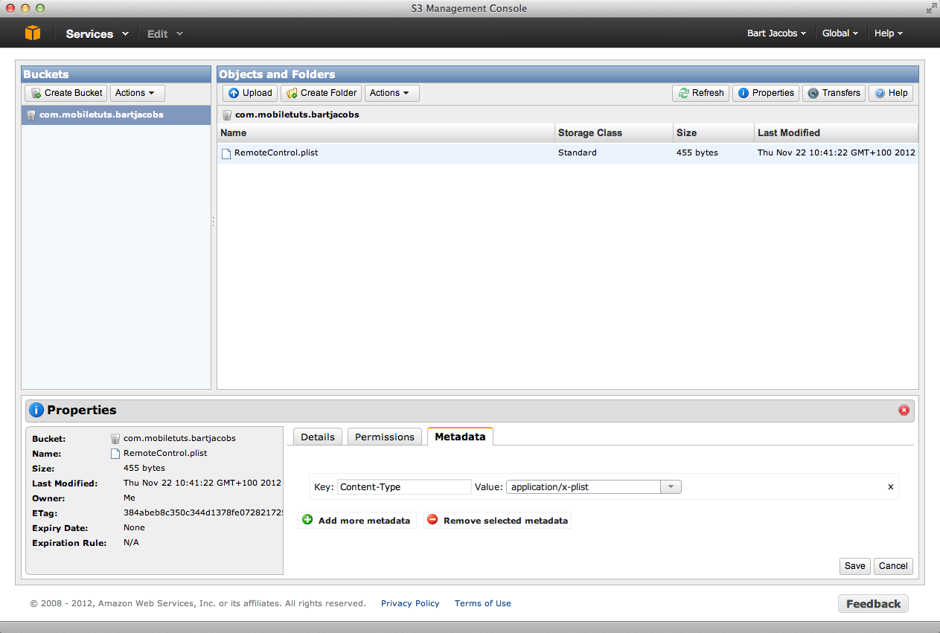Screen dimensions: 940x633
Task: Open the Terms of Use link
Action: pyautogui.click(x=483, y=603)
